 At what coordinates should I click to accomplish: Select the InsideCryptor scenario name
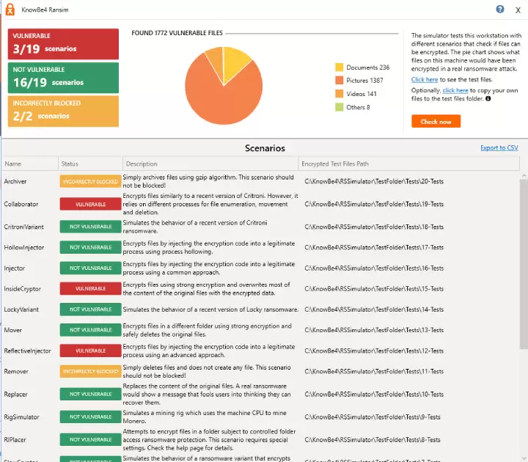[x=22, y=289]
